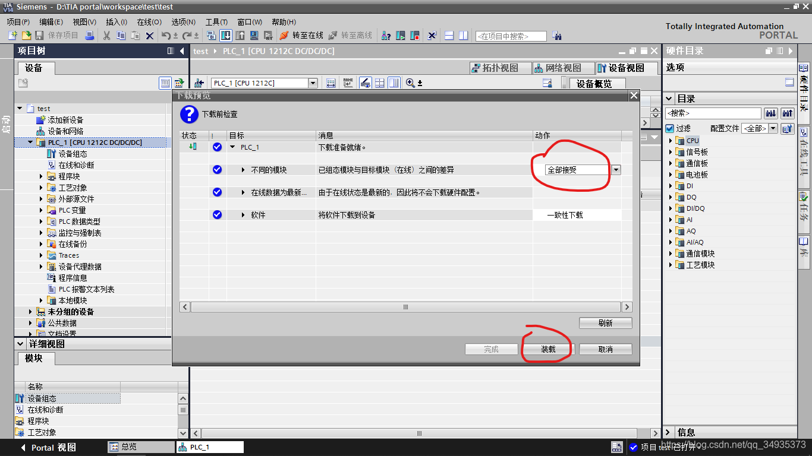812x456 pixels.
Task: Click the compile icon in toolbar
Action: (x=211, y=36)
